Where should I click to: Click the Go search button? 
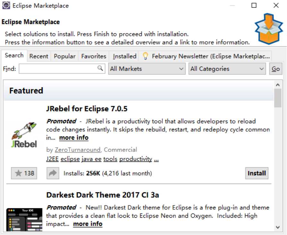[276, 69]
